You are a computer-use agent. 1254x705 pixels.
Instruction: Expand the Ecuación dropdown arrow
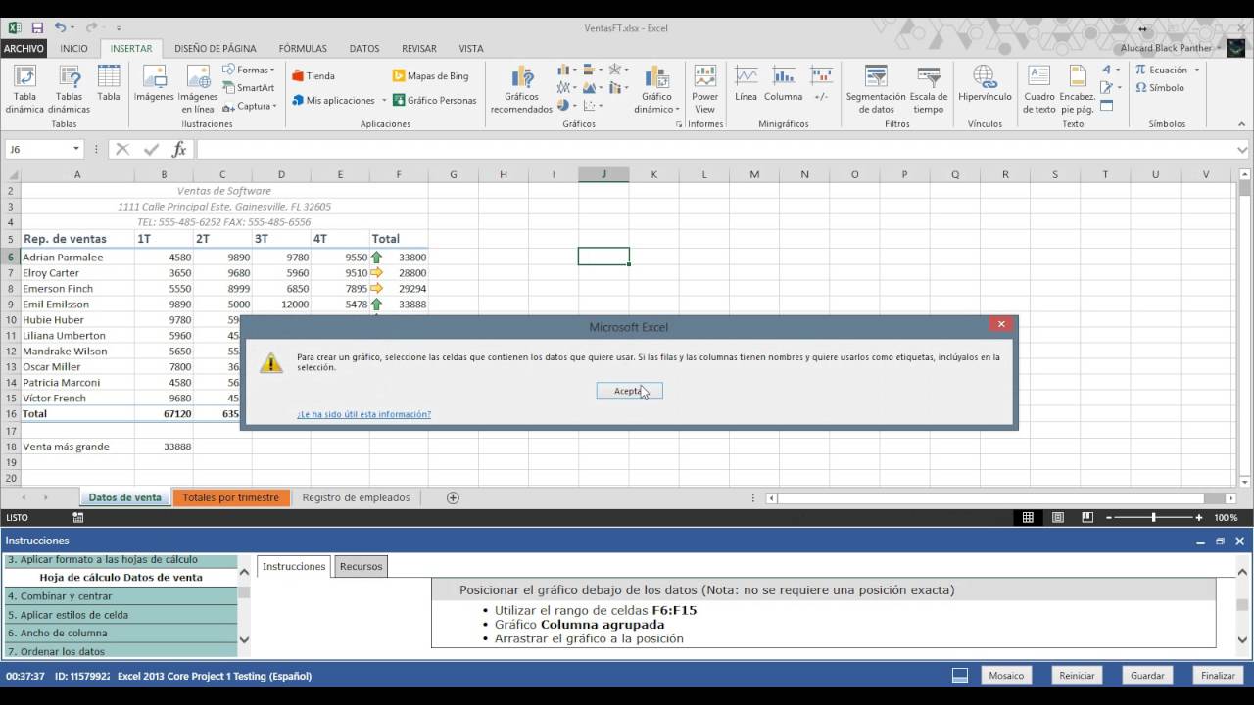[x=1197, y=70]
